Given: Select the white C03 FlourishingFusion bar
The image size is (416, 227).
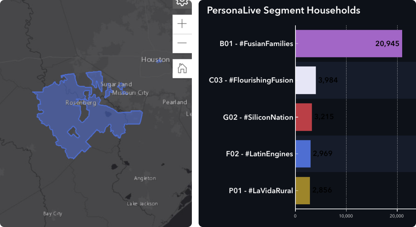Looking at the screenshot, I should [306, 80].
